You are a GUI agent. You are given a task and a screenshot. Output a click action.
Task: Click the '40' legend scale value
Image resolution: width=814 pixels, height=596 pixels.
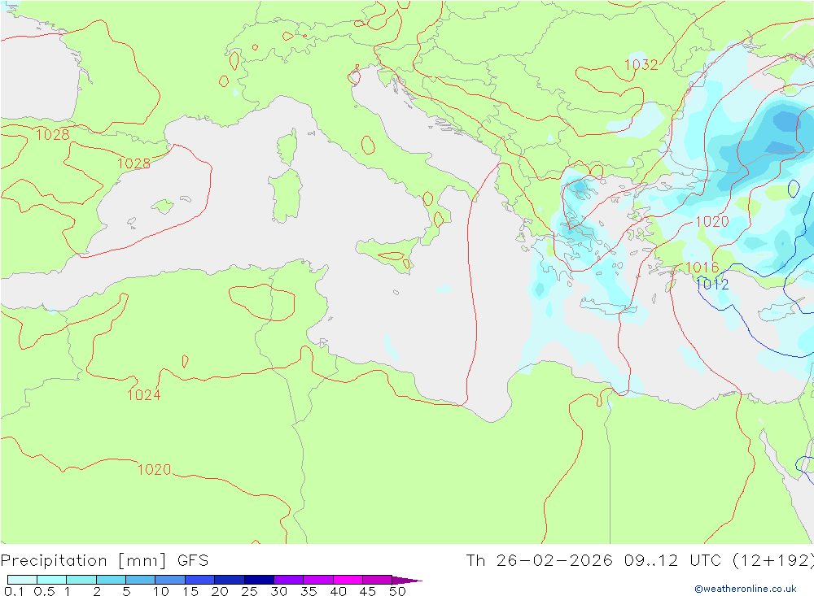pyautogui.click(x=339, y=591)
